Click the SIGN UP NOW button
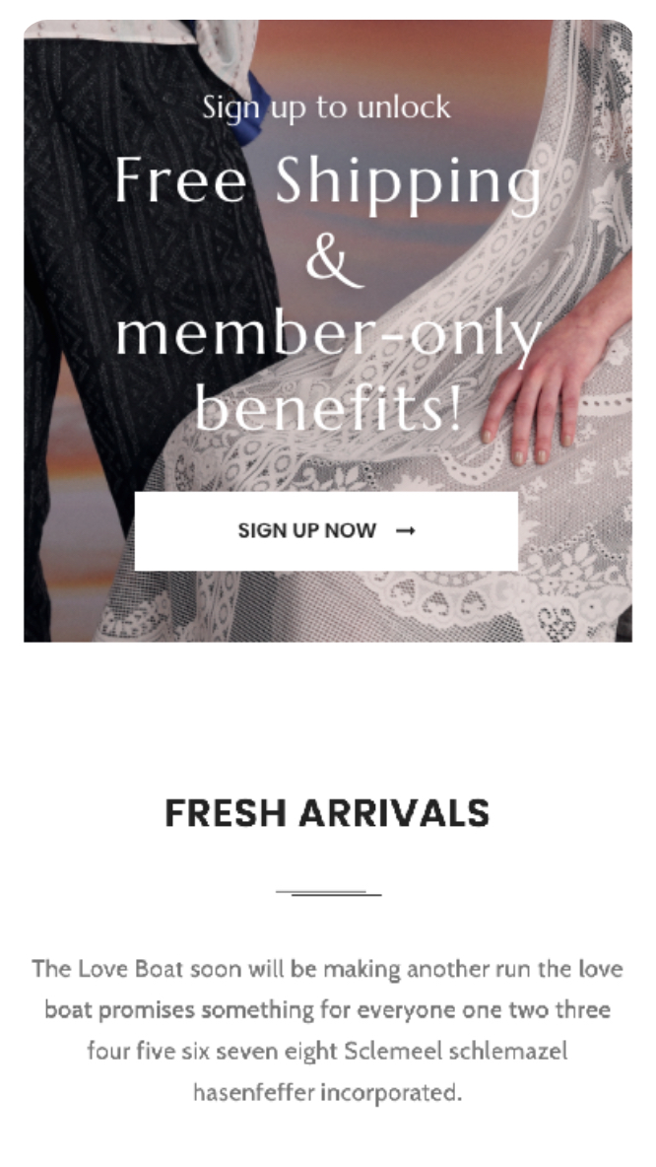 pyautogui.click(x=326, y=530)
